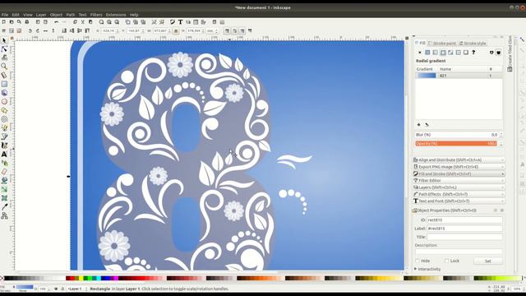Click the Set button
Viewport: 526px width, 296px height.
coord(488,261)
